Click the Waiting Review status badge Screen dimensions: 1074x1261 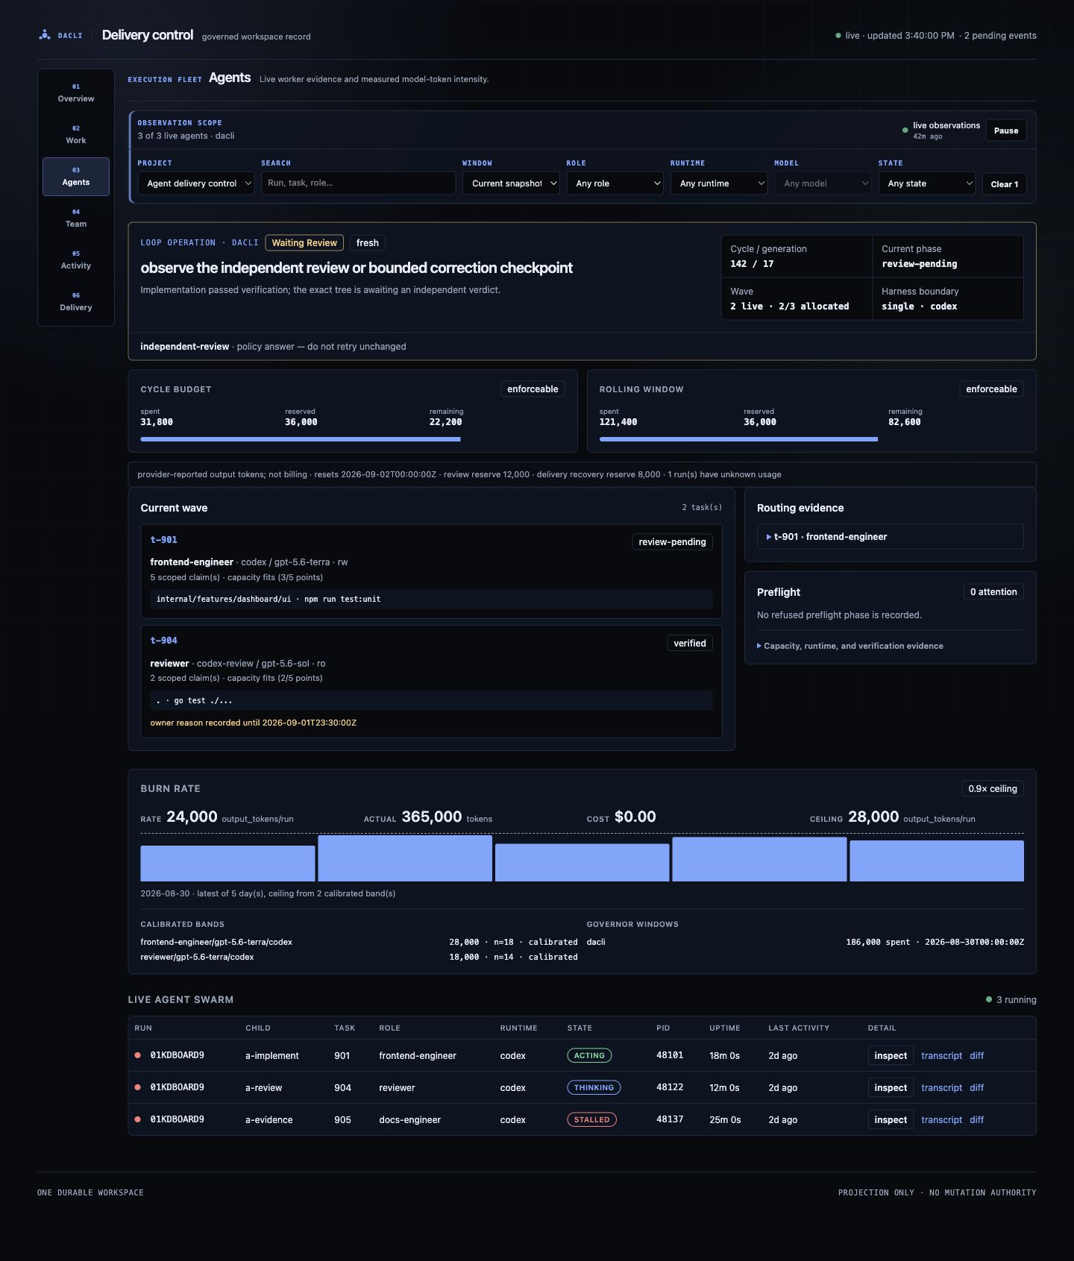pyautogui.click(x=304, y=243)
